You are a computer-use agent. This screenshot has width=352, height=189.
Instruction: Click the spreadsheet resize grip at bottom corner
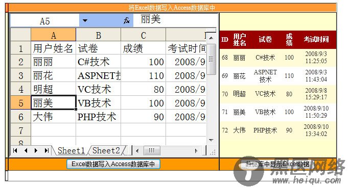(x=213, y=152)
